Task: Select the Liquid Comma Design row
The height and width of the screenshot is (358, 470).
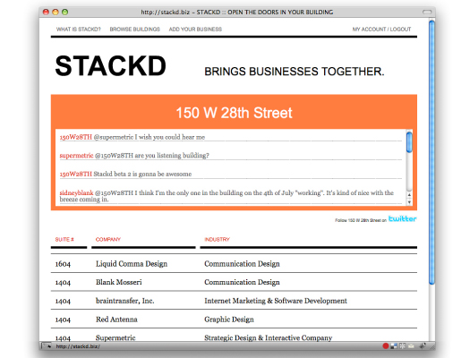Action: pyautogui.click(x=234, y=264)
